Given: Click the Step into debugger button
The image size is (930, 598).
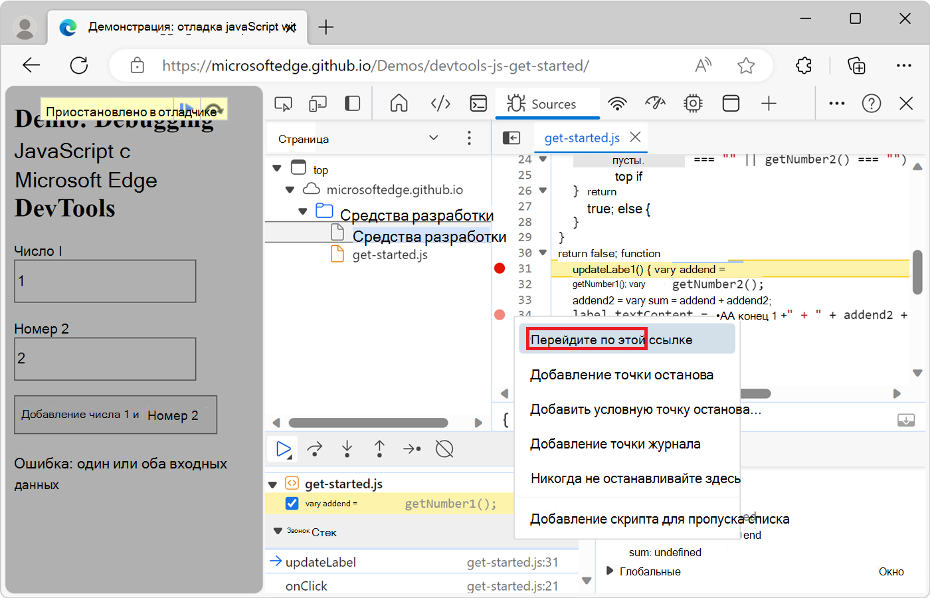Looking at the screenshot, I should pyautogui.click(x=347, y=449).
